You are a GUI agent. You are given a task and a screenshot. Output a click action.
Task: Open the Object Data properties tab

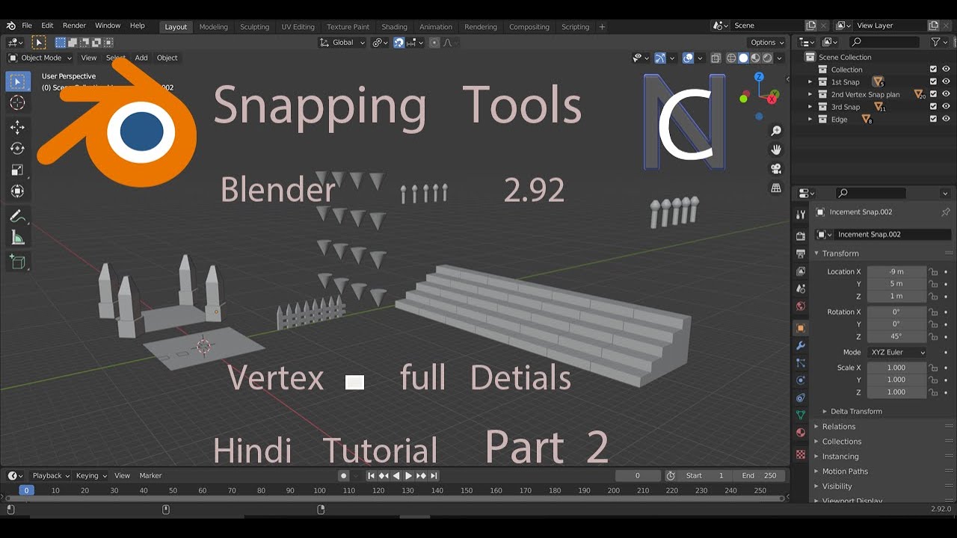tap(801, 415)
